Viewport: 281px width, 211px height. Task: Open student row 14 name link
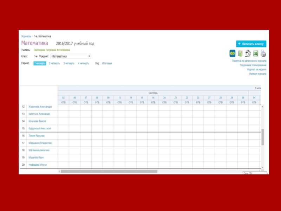(x=37, y=121)
